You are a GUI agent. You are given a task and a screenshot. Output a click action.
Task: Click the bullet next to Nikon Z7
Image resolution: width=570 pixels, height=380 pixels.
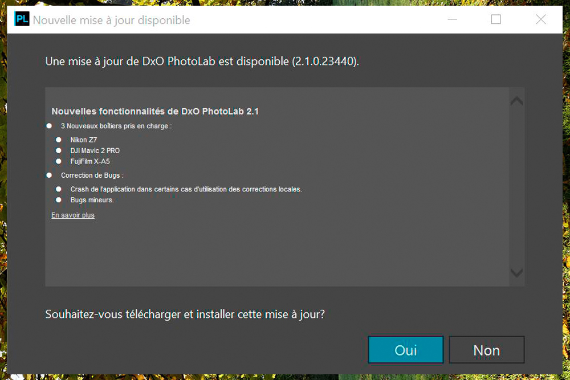[58, 140]
